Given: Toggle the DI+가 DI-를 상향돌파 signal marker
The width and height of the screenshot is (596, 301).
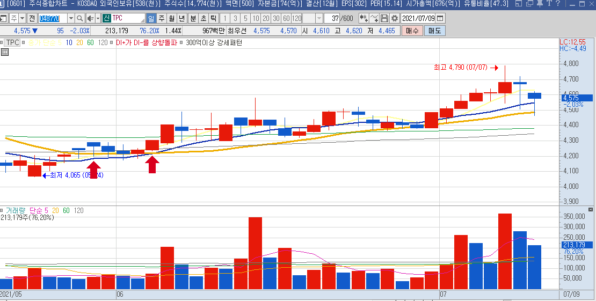Looking at the screenshot, I should point(112,42).
